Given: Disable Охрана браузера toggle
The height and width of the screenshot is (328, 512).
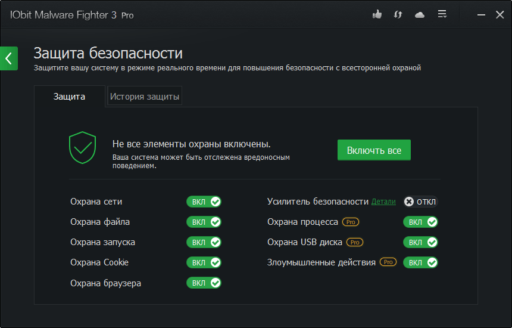Looking at the screenshot, I should 204,283.
